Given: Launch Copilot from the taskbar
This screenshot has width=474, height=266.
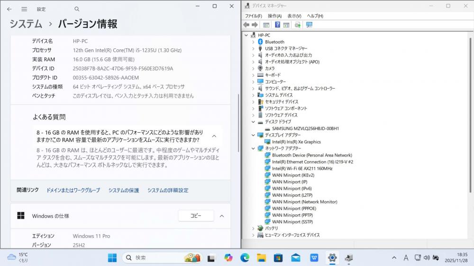Looking at the screenshot, I should coord(228,258).
